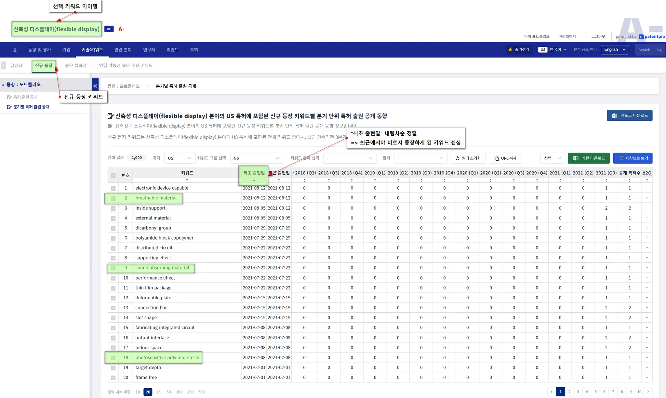Image resolution: width=666 pixels, height=398 pixels.
Task: Open the keyword group selection dropdown
Action: point(256,158)
